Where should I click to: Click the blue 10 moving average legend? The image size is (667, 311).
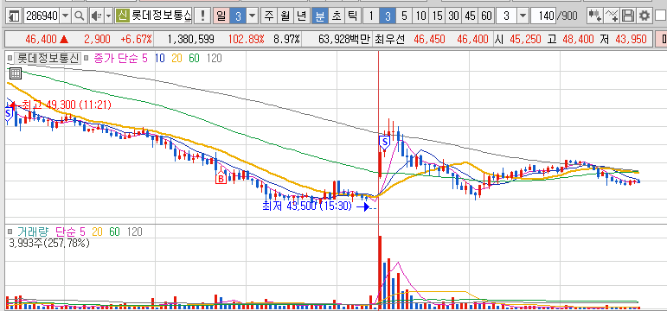pyautogui.click(x=160, y=59)
